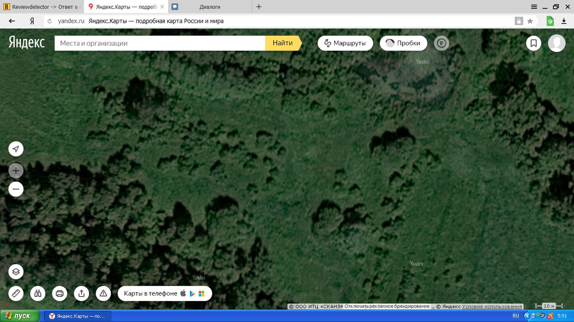Open the RU language selector in taskbar
This screenshot has width=574, height=322.
click(x=516, y=316)
